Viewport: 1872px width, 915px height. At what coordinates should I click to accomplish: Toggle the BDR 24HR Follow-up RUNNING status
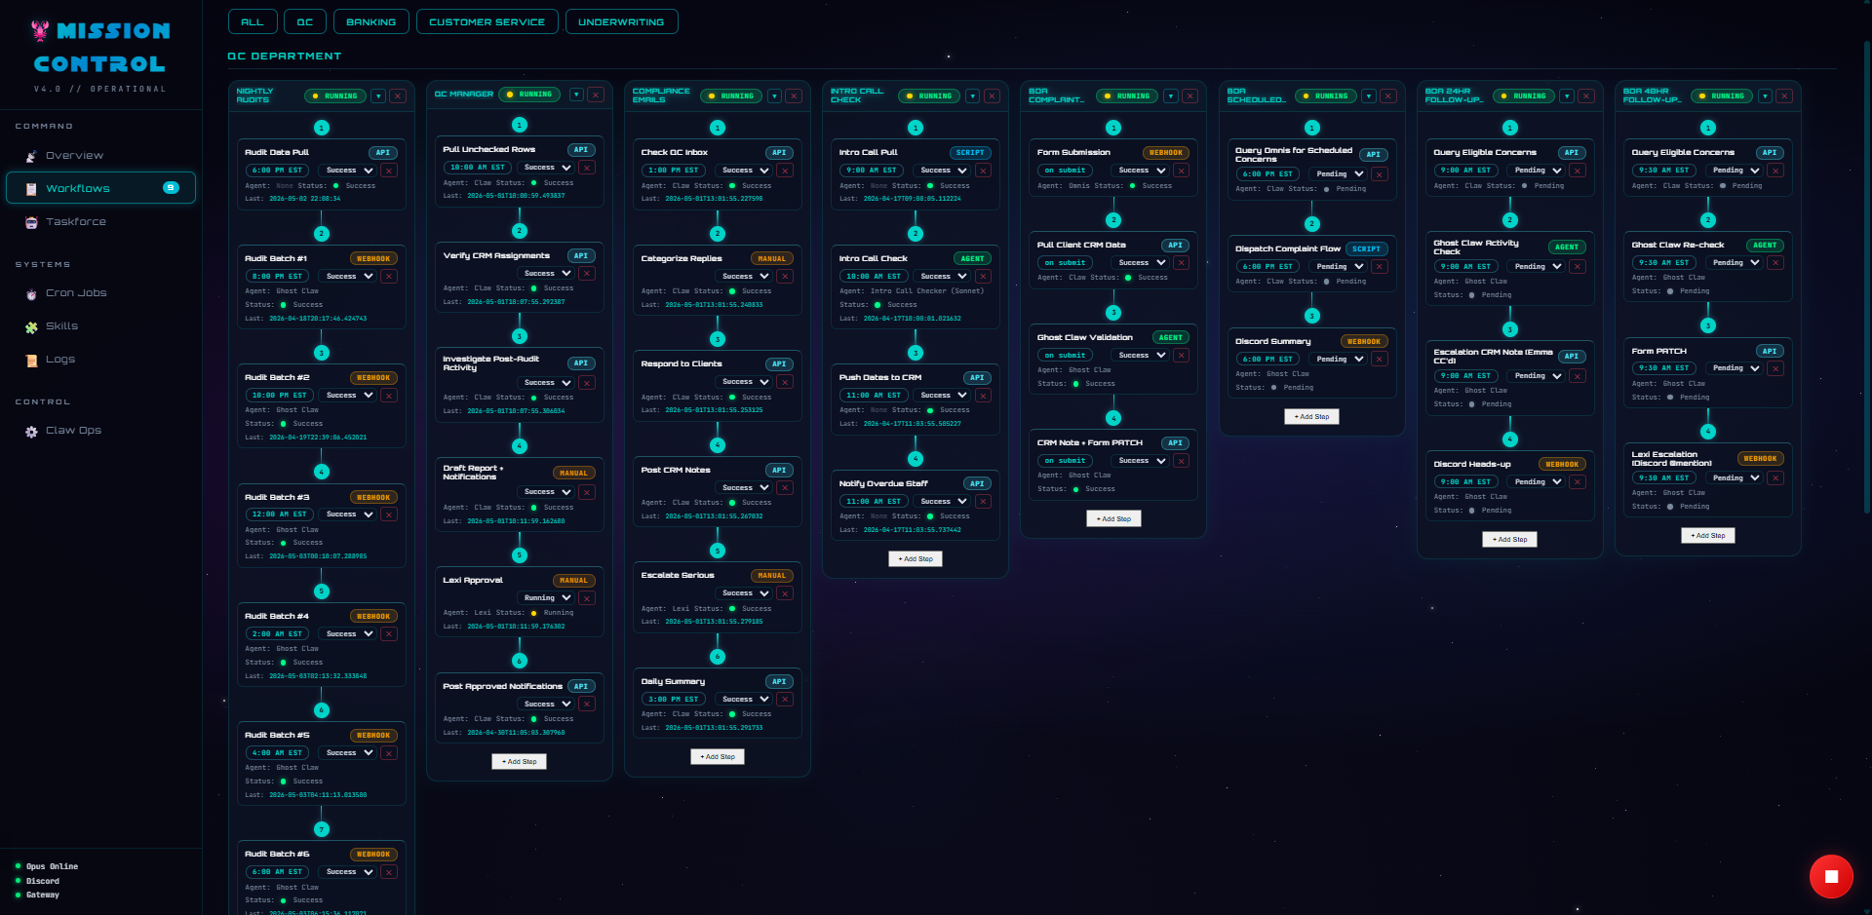(1524, 96)
